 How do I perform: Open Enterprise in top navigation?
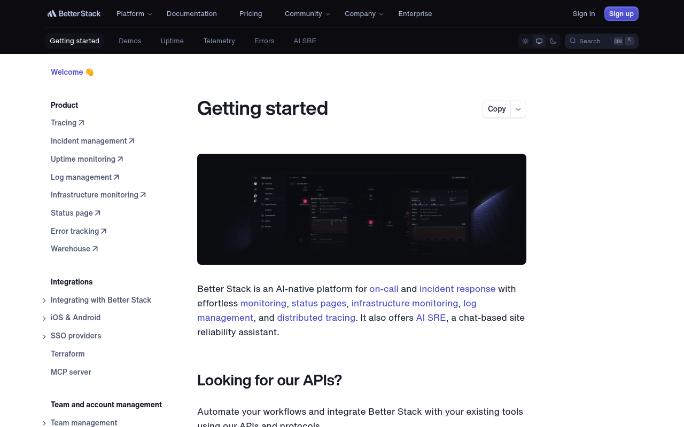[415, 14]
